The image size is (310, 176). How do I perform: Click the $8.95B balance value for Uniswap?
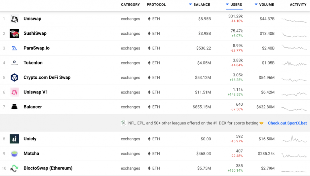click(x=205, y=19)
